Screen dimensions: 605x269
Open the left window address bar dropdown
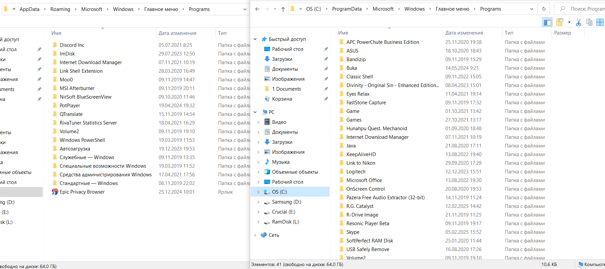(x=245, y=9)
